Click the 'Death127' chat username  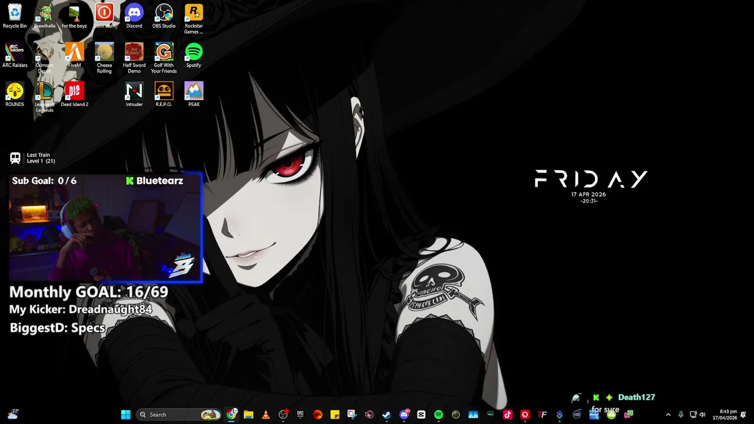[x=636, y=397]
